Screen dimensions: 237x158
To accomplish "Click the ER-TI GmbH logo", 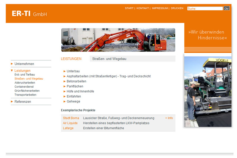I will click(29, 14).
